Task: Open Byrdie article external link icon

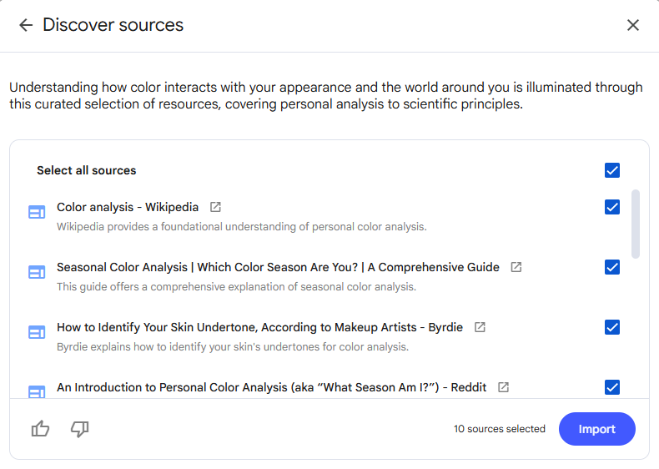Action: click(x=480, y=327)
